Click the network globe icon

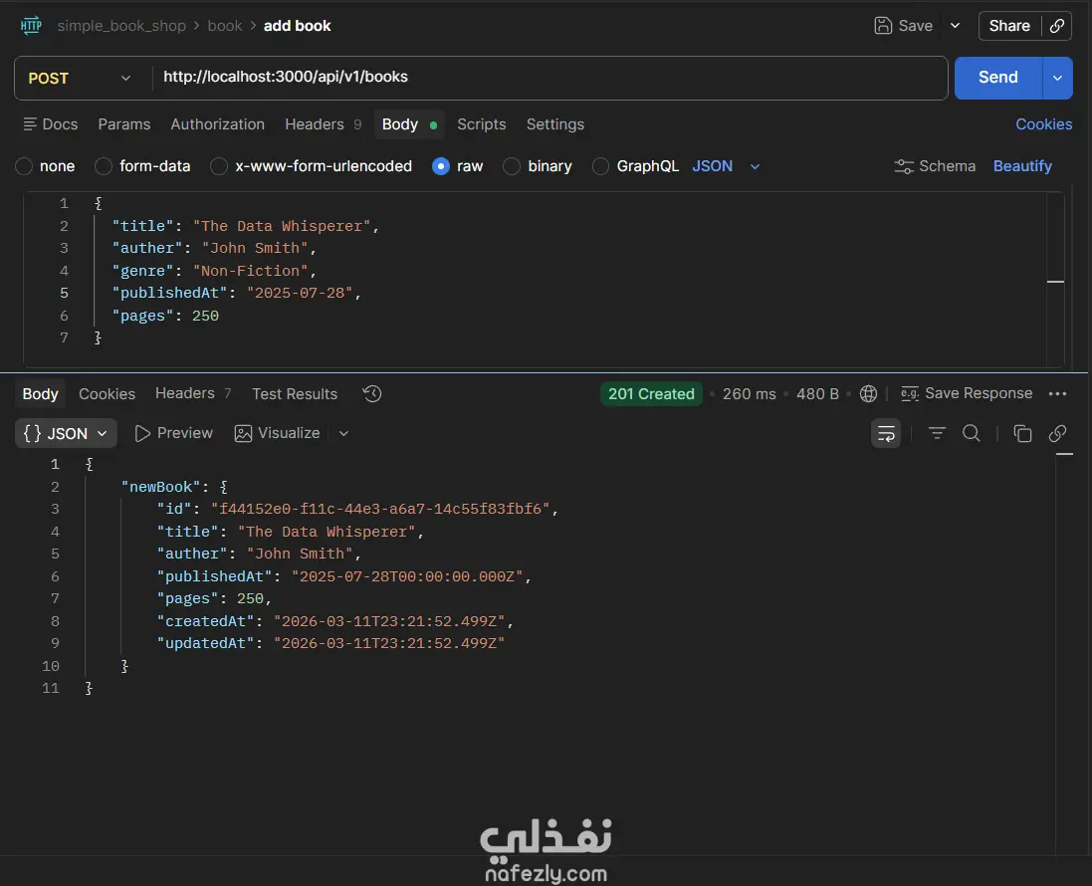868,394
